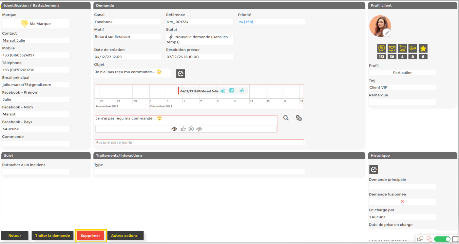Click the edit pencil on the profile photo
This screenshot has width=459, height=244.
387,33
